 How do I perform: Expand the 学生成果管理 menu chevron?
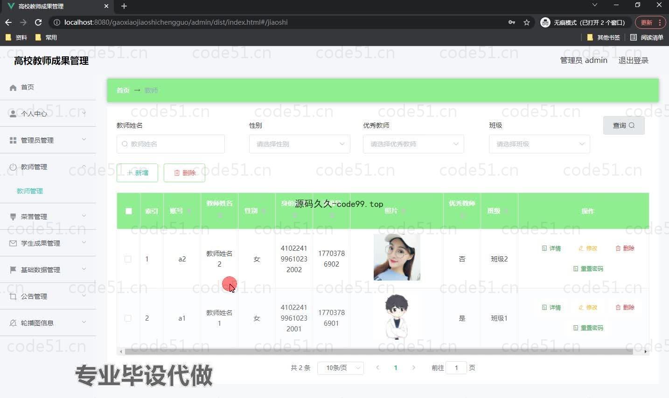[x=84, y=242]
